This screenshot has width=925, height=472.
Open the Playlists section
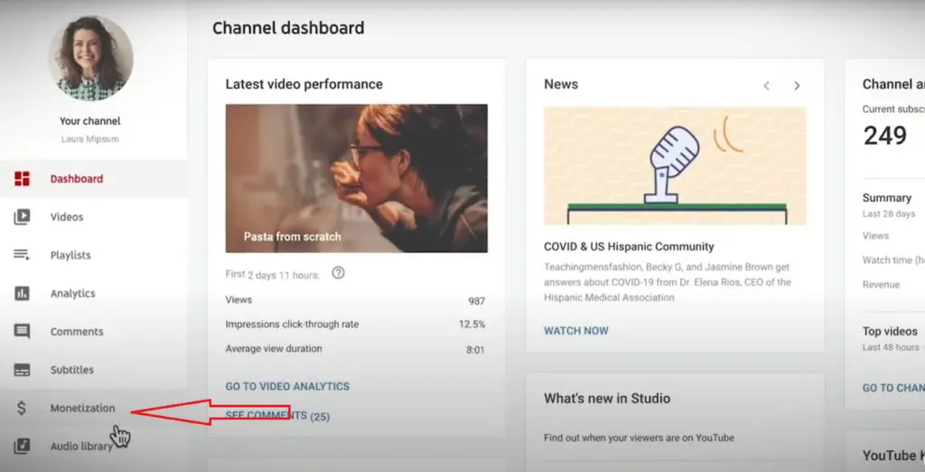93,255
